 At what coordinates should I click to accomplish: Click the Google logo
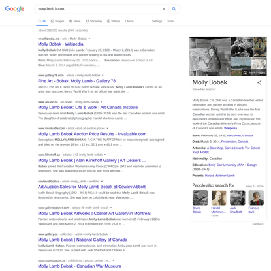(x=14, y=9)
